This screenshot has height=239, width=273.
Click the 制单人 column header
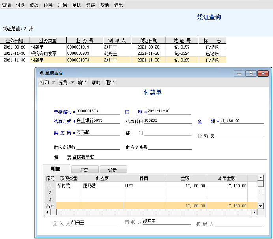117,40
